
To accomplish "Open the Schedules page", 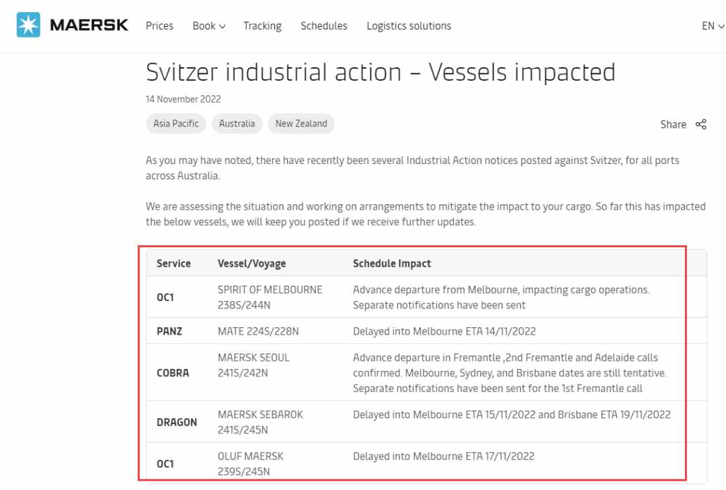I will click(x=323, y=26).
